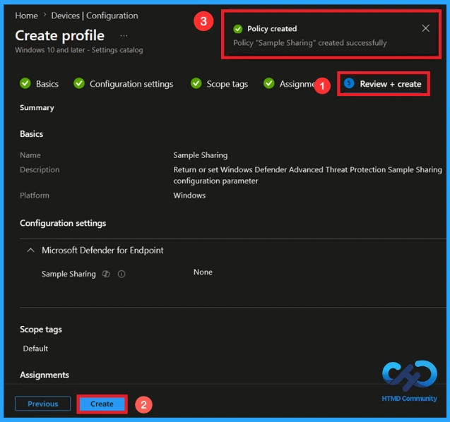Dismiss the Policy created notification
The image size is (450, 422).
pyautogui.click(x=425, y=28)
